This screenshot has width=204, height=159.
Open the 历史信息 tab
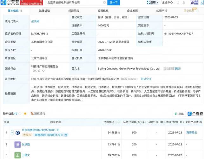pyautogui.click(x=189, y=11)
